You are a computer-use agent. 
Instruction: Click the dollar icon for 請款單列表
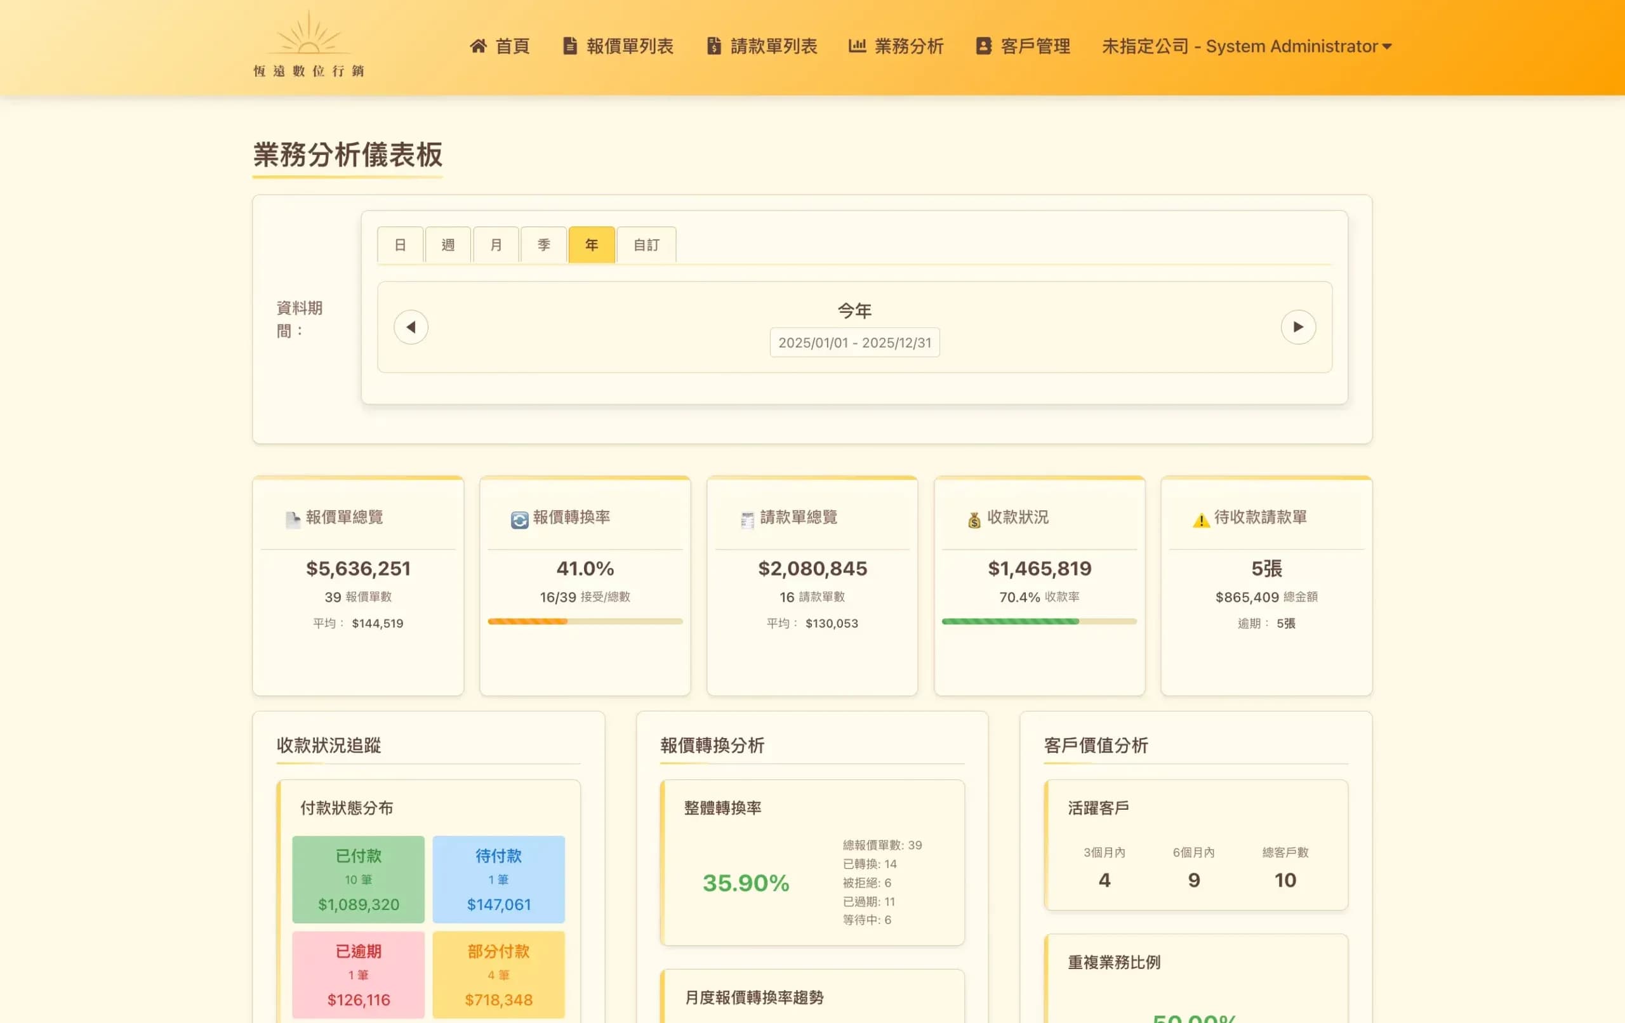(714, 45)
